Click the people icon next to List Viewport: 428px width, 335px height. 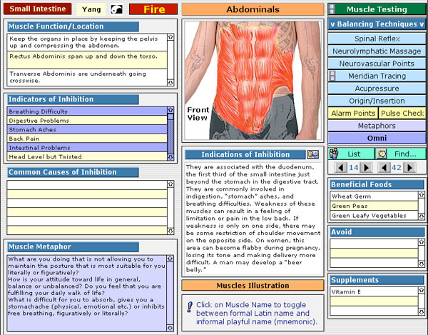click(334, 154)
